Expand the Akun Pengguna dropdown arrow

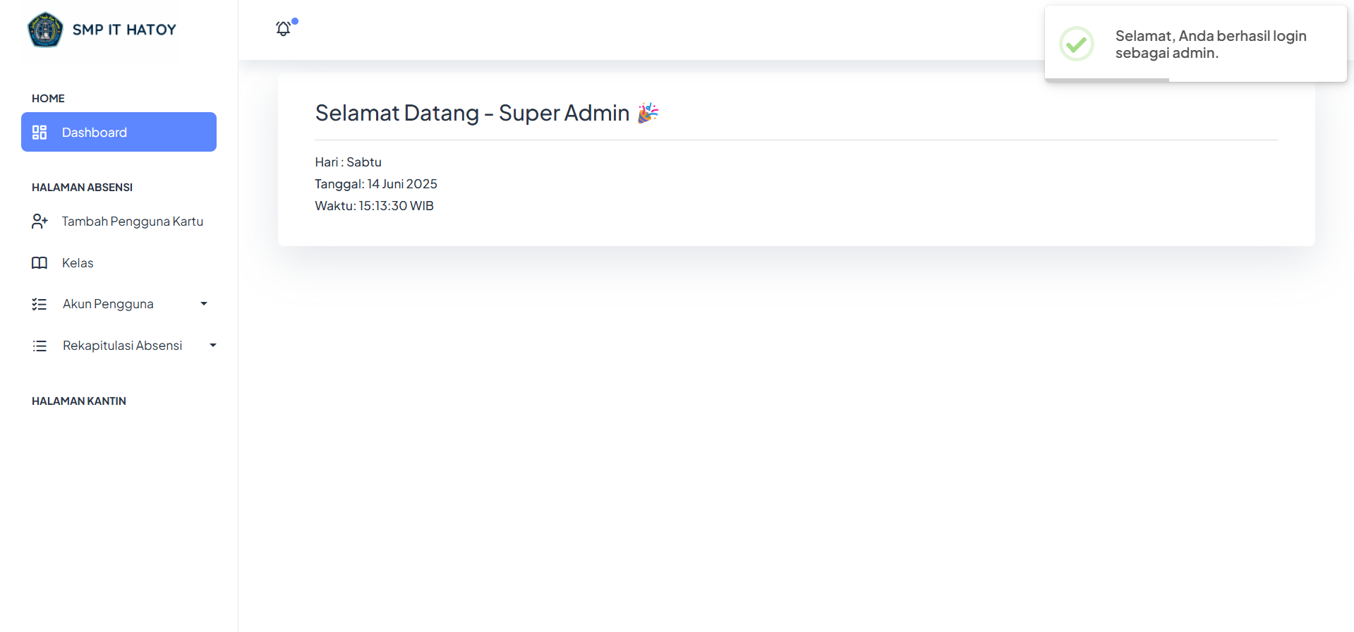(x=204, y=304)
